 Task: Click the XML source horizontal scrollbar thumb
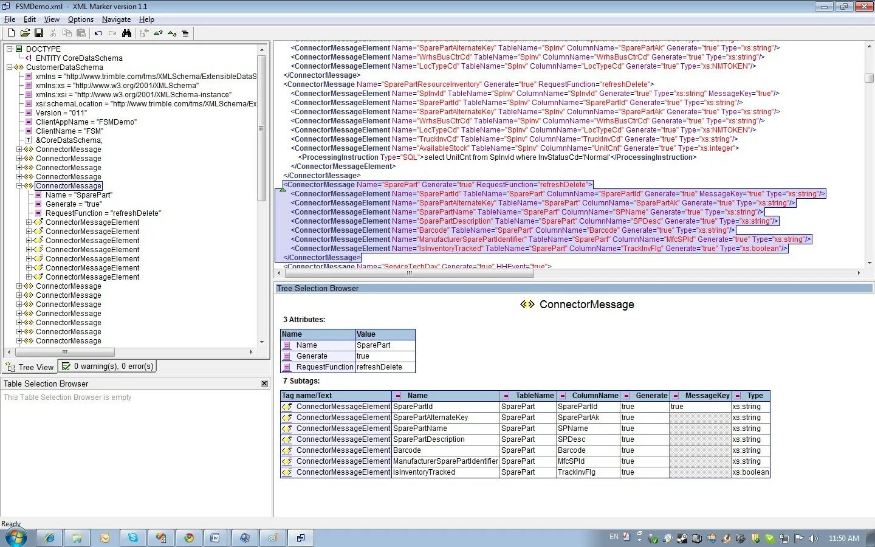(409, 273)
